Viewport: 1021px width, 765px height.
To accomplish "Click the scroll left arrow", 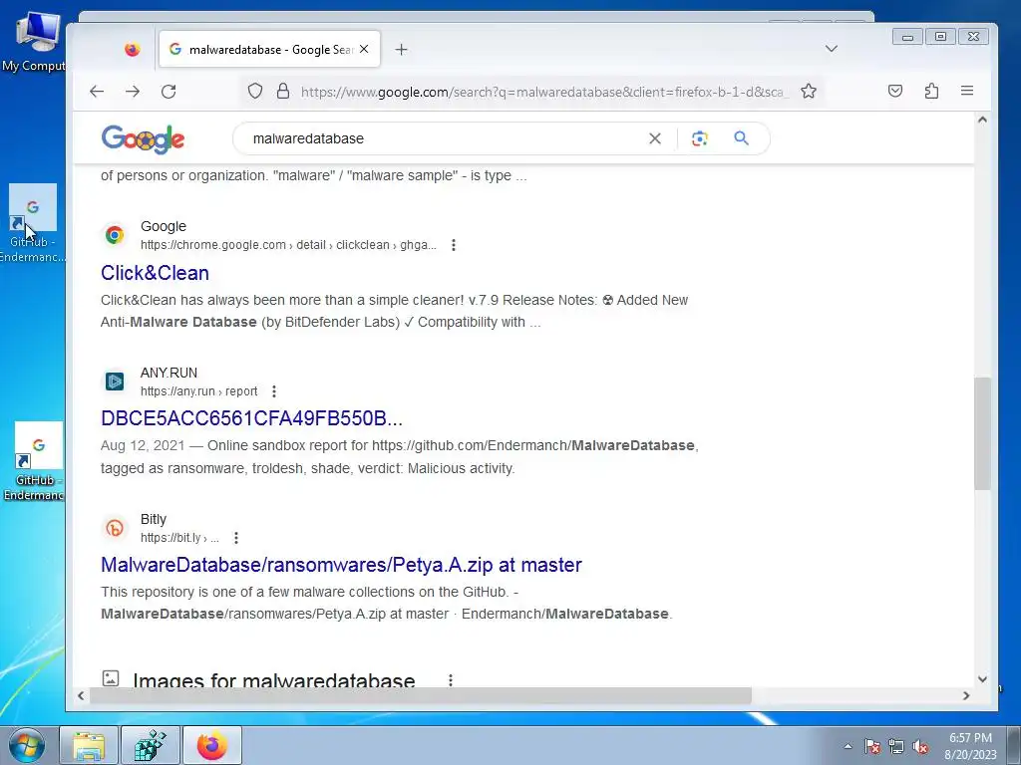I will [x=80, y=695].
